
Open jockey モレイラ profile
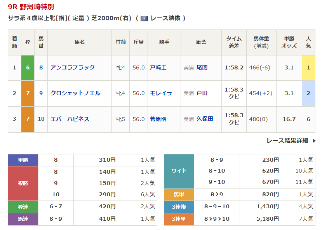[x=161, y=93]
